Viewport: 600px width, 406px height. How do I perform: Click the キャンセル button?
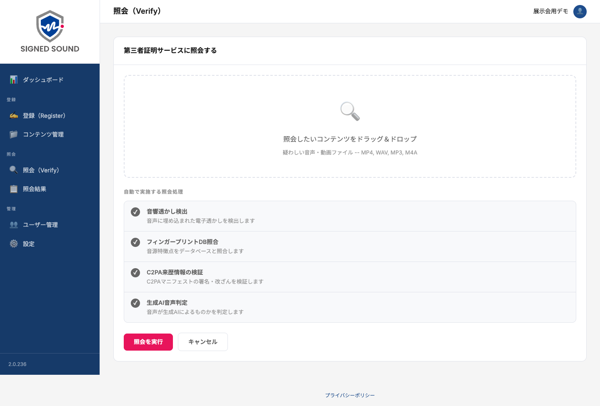(x=203, y=342)
